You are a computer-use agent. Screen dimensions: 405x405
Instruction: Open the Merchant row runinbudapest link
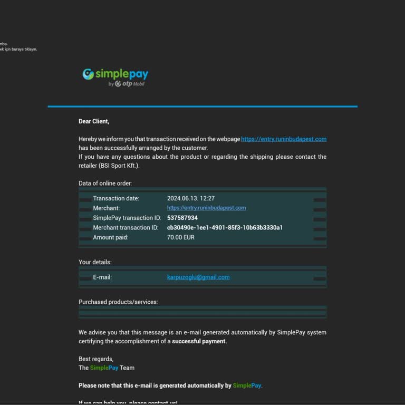tap(206, 208)
